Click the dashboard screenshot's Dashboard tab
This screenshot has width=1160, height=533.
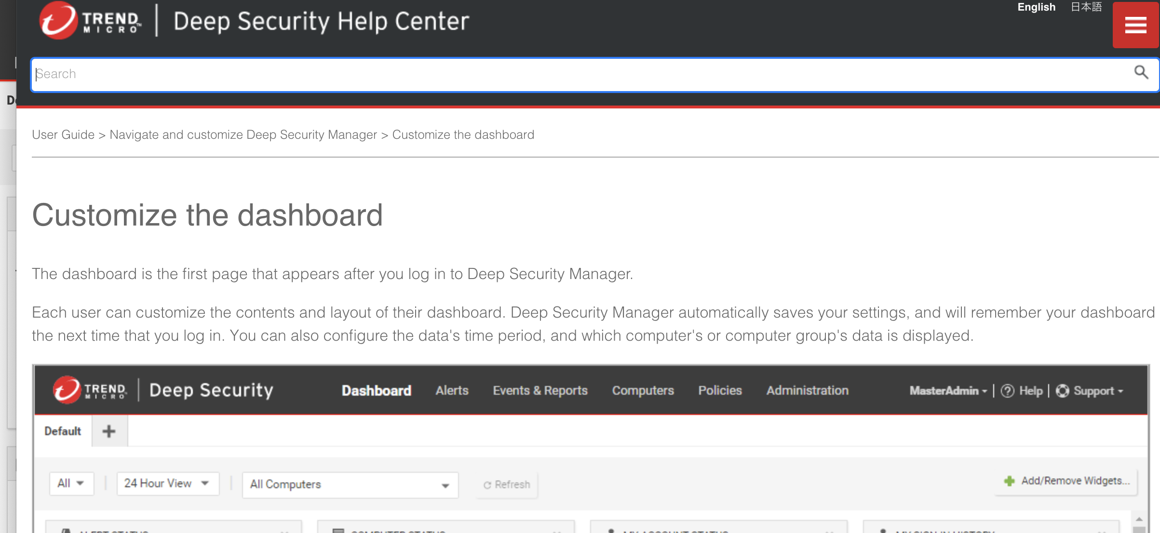click(x=376, y=390)
